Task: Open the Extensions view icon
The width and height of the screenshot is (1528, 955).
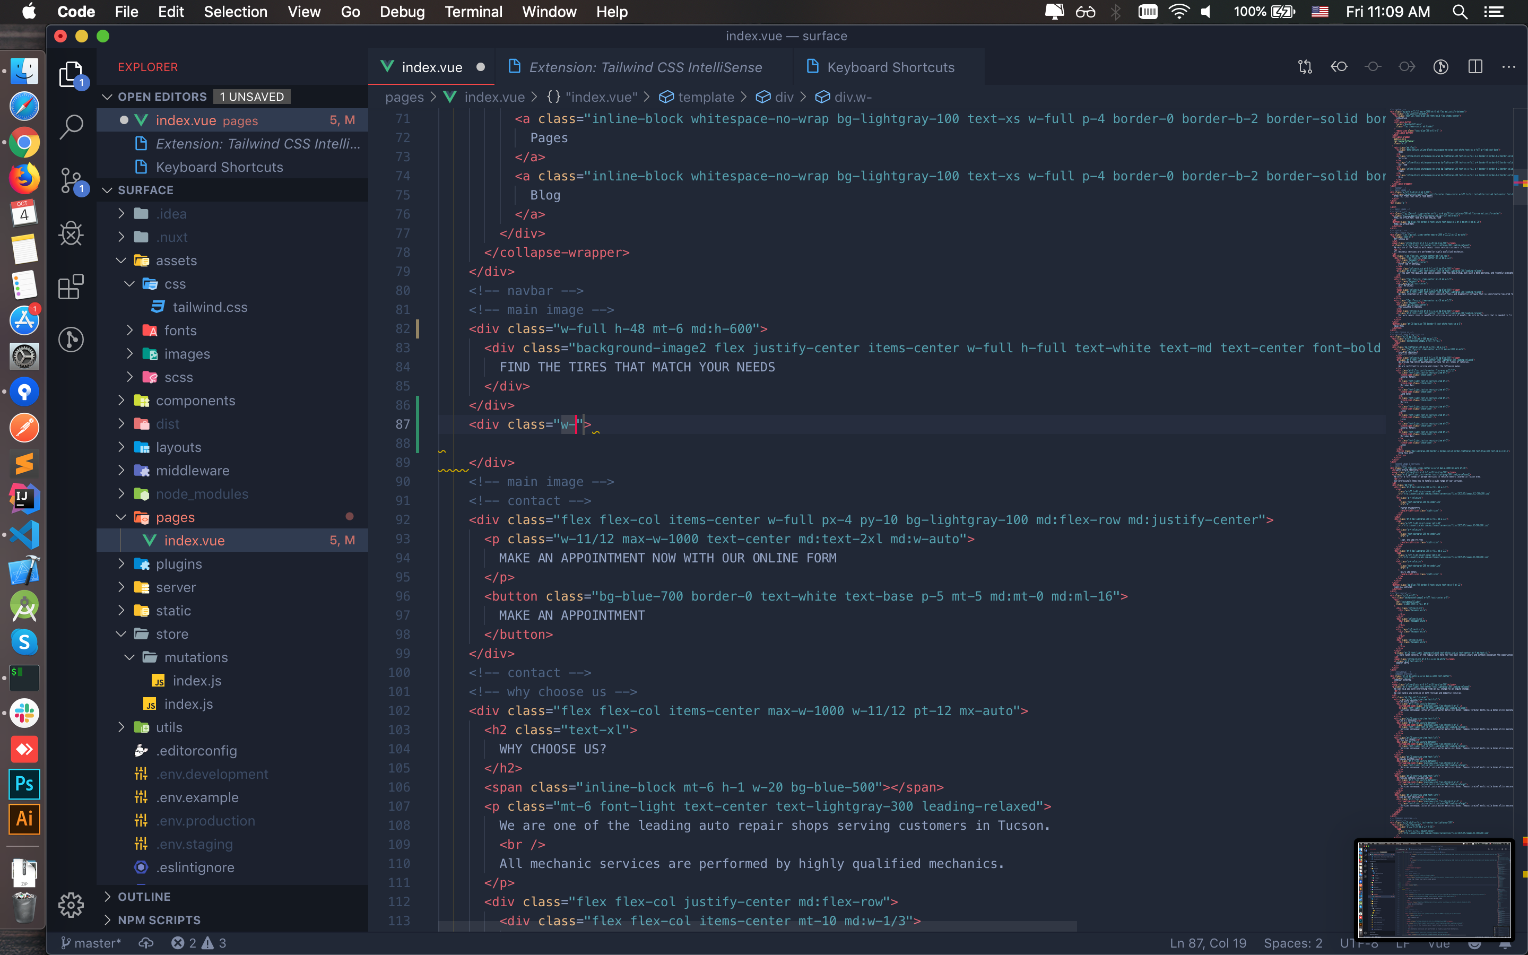Action: [71, 286]
